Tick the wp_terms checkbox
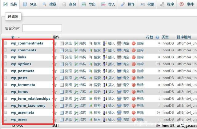Image resolution: width=197 pixels, height=129 pixels. click(6, 92)
